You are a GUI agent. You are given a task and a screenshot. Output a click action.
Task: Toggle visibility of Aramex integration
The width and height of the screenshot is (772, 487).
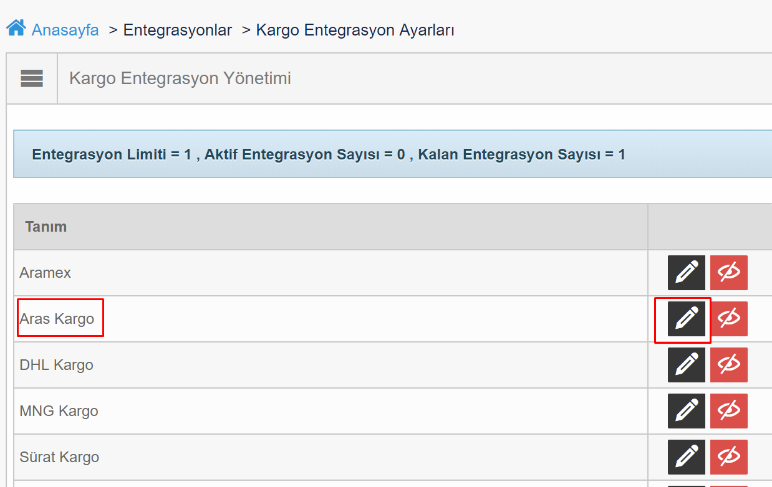729,273
